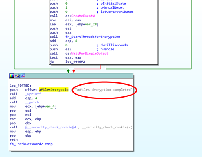Image resolution: width=202 pixels, height=157 pixels.
Task: Click the 'mov esi, eax' instruction
Action: (x=65, y=20)
